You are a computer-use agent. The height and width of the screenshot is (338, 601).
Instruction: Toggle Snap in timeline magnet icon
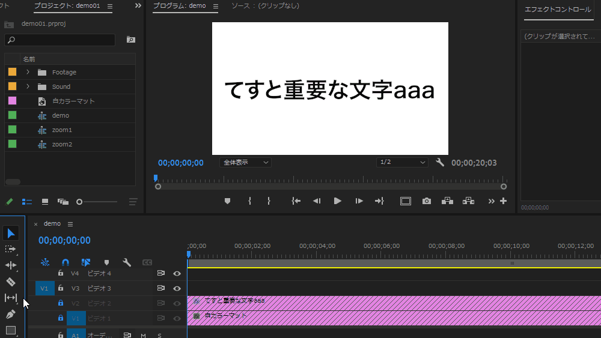click(x=66, y=262)
